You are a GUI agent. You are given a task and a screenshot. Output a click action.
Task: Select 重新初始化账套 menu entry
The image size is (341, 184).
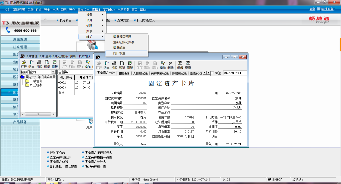point(126,42)
